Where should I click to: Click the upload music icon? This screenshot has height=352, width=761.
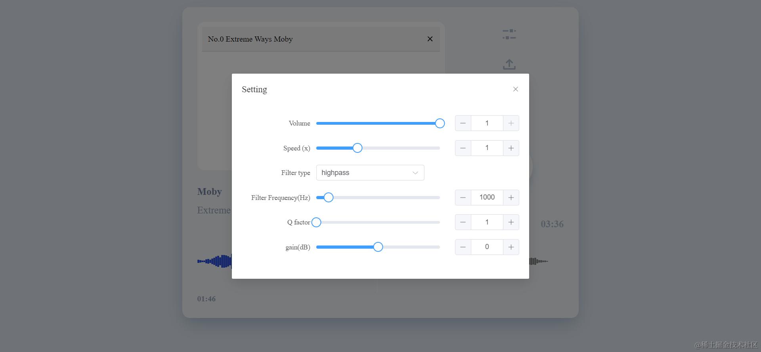(509, 65)
